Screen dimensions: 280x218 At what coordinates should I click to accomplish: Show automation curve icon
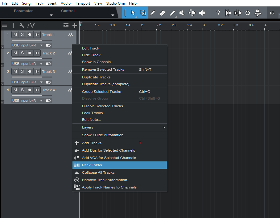click(31, 26)
